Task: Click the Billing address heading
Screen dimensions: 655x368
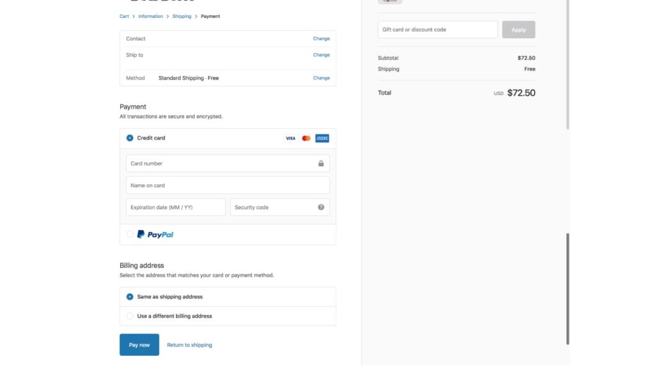Action: [141, 265]
